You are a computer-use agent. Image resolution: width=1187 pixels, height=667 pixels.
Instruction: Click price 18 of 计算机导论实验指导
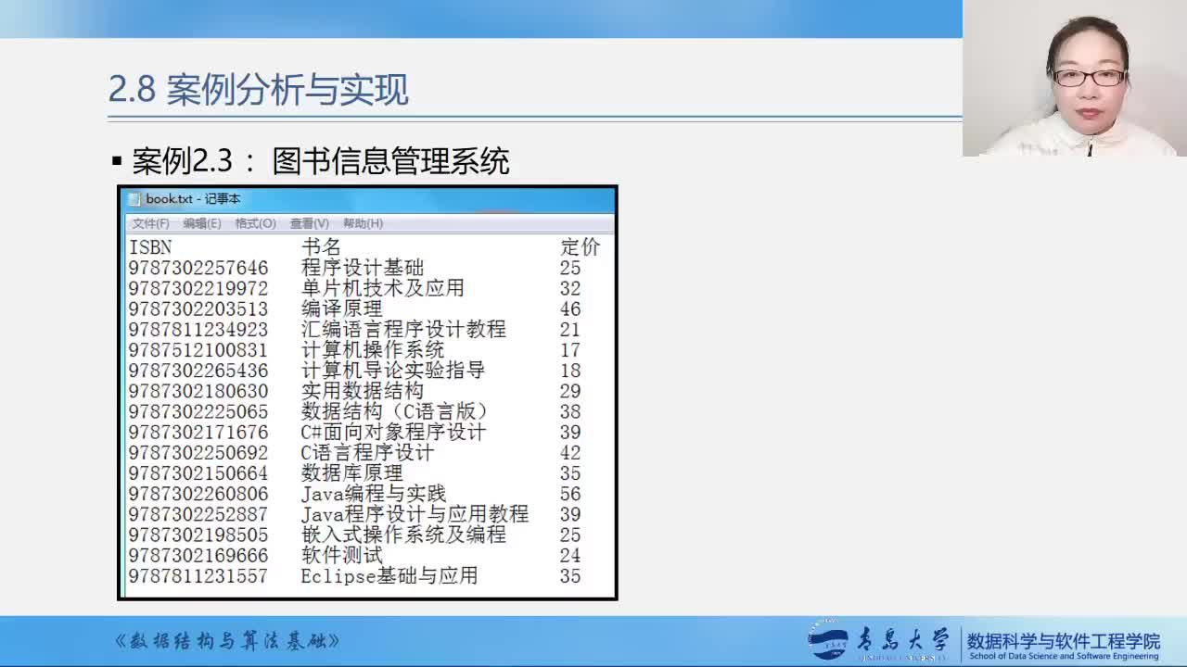pos(570,371)
